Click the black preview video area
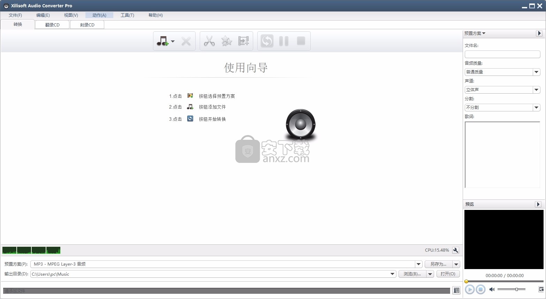 (504, 239)
